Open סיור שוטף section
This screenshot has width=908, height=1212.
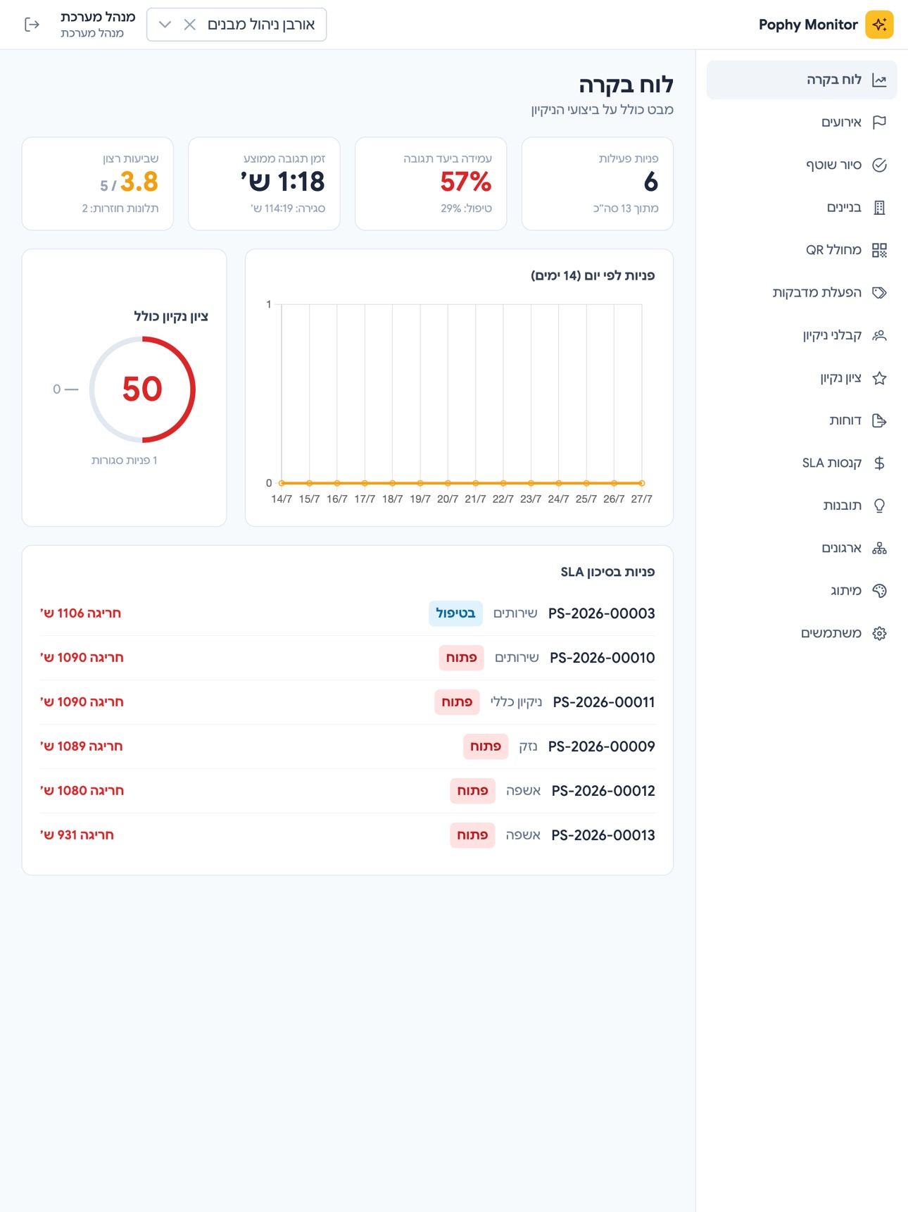pyautogui.click(x=802, y=165)
